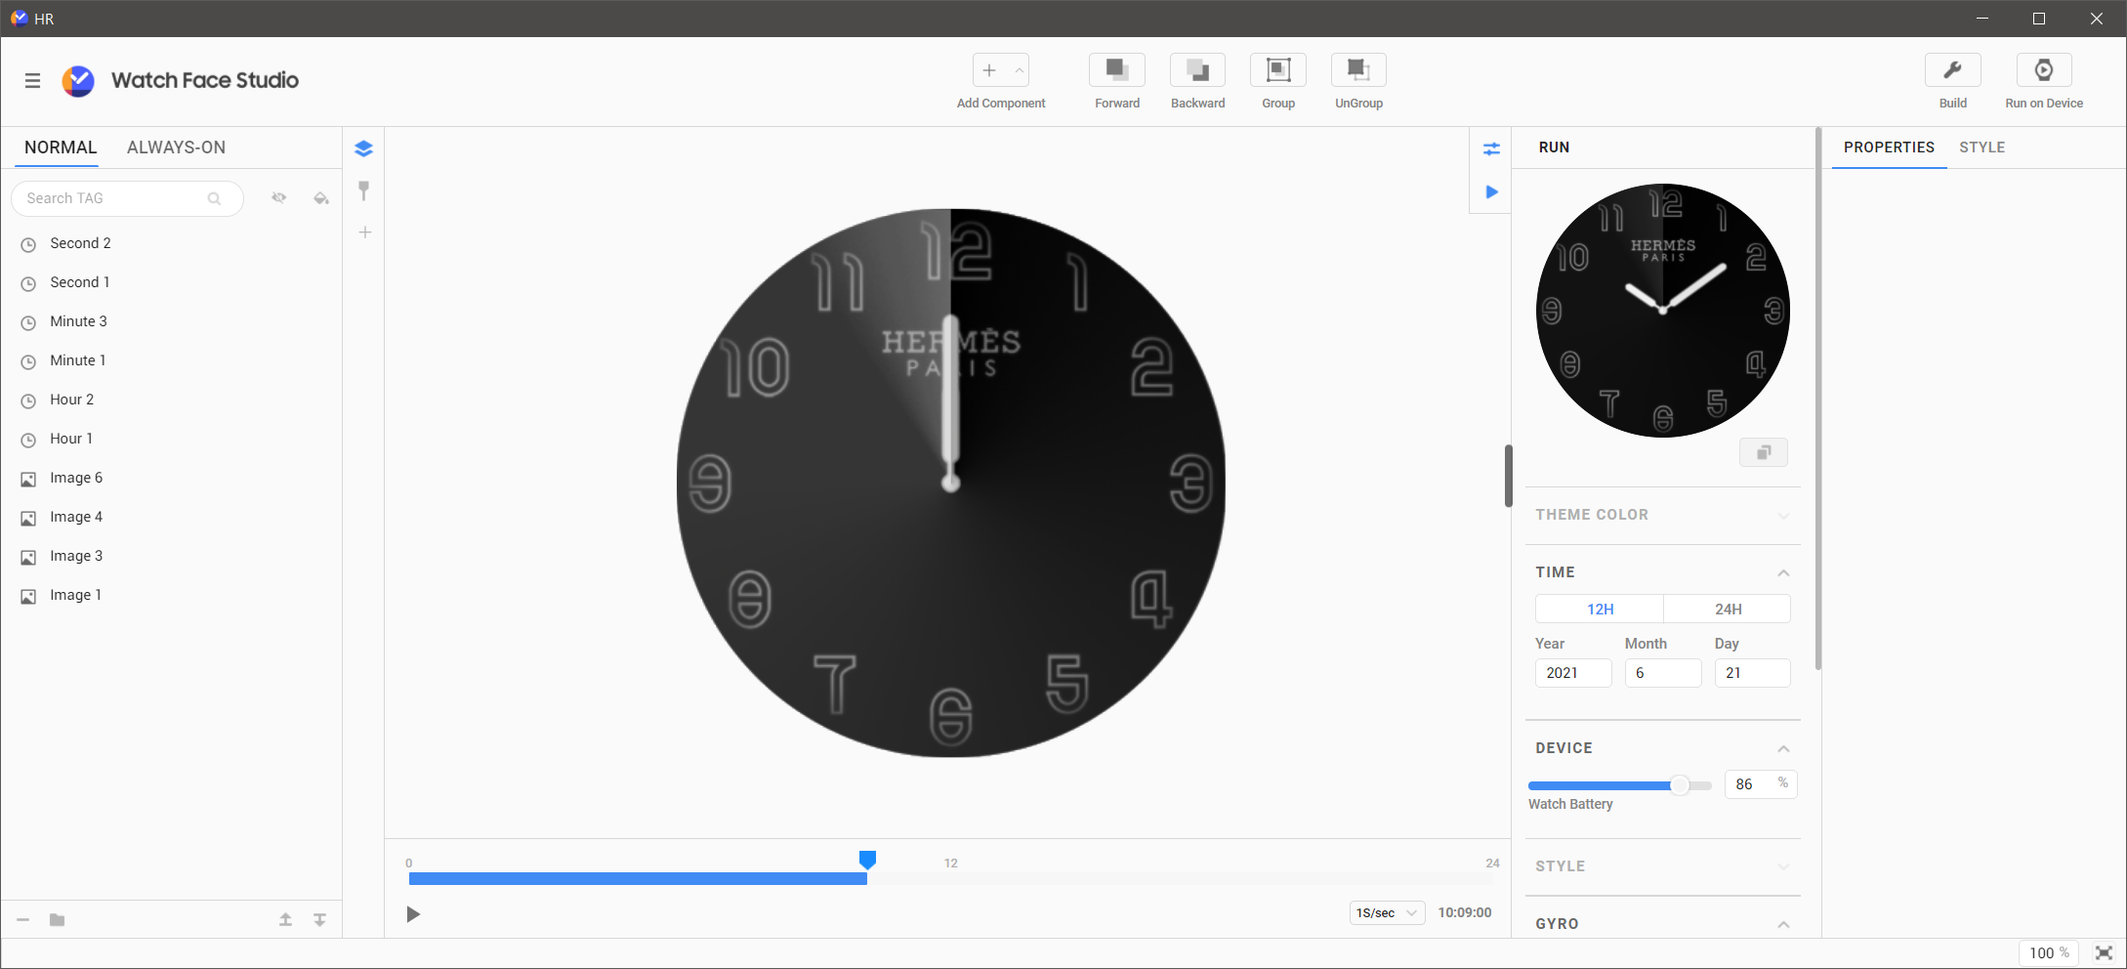The width and height of the screenshot is (2127, 969).
Task: Click the remove layer minus icon
Action: tap(23, 920)
